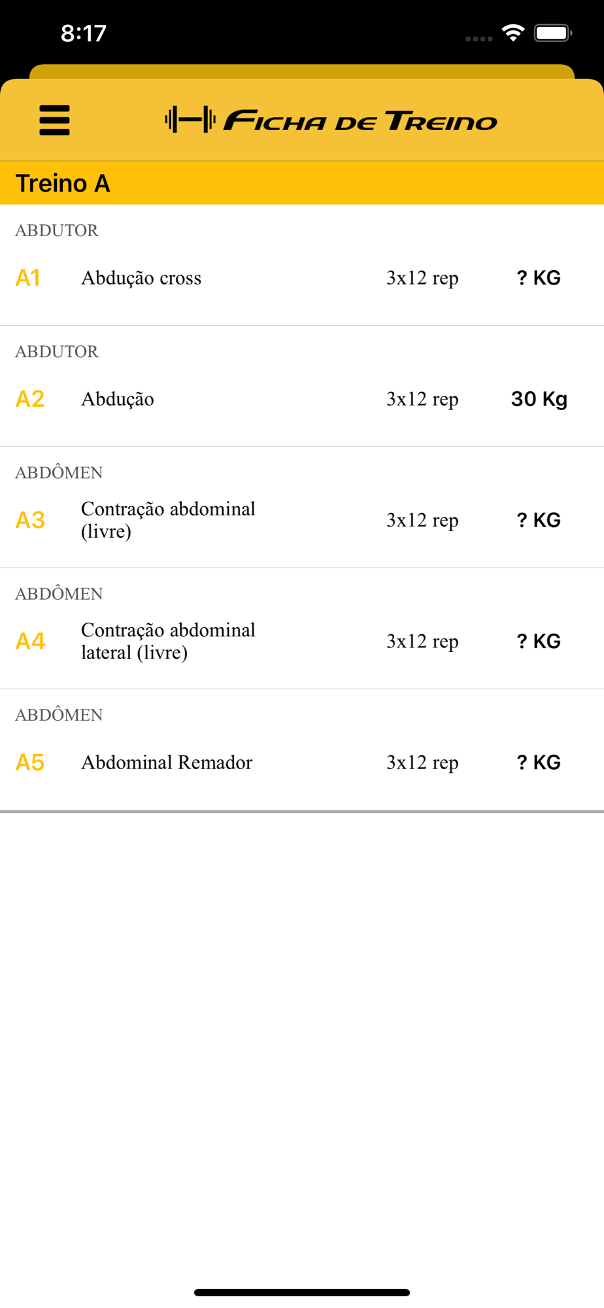Tap the Ficha de Treino title
Image resolution: width=604 pixels, height=1308 pixels.
click(360, 121)
